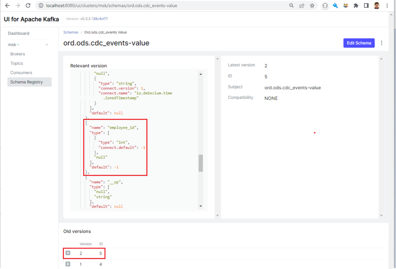Expand old version 1 row
This screenshot has width=396, height=269.
coord(68,264)
